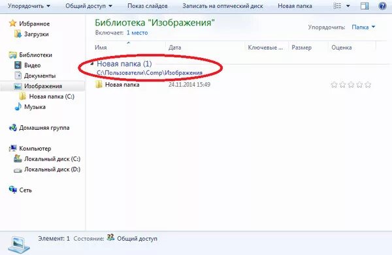Select Музыка library label
This screenshot has height=255, width=392.
coord(35,107)
